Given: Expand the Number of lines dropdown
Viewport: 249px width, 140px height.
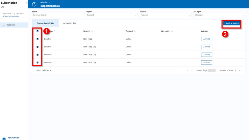Looking at the screenshot, I should pos(237,70).
